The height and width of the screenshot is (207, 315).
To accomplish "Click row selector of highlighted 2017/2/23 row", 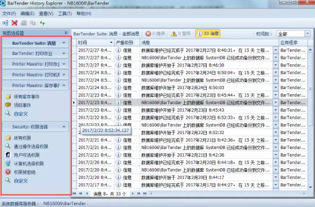I will point(74,103).
